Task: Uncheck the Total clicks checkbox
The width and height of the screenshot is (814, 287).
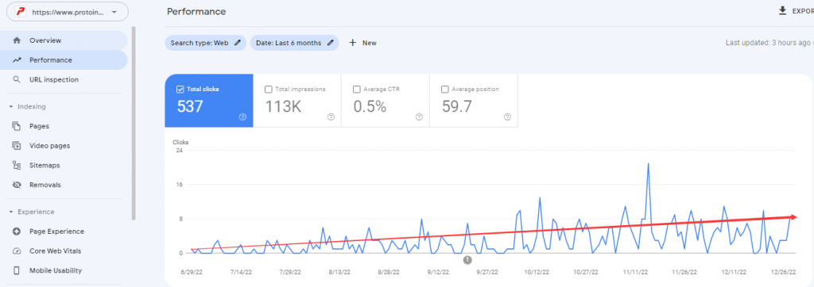Action: (x=180, y=89)
